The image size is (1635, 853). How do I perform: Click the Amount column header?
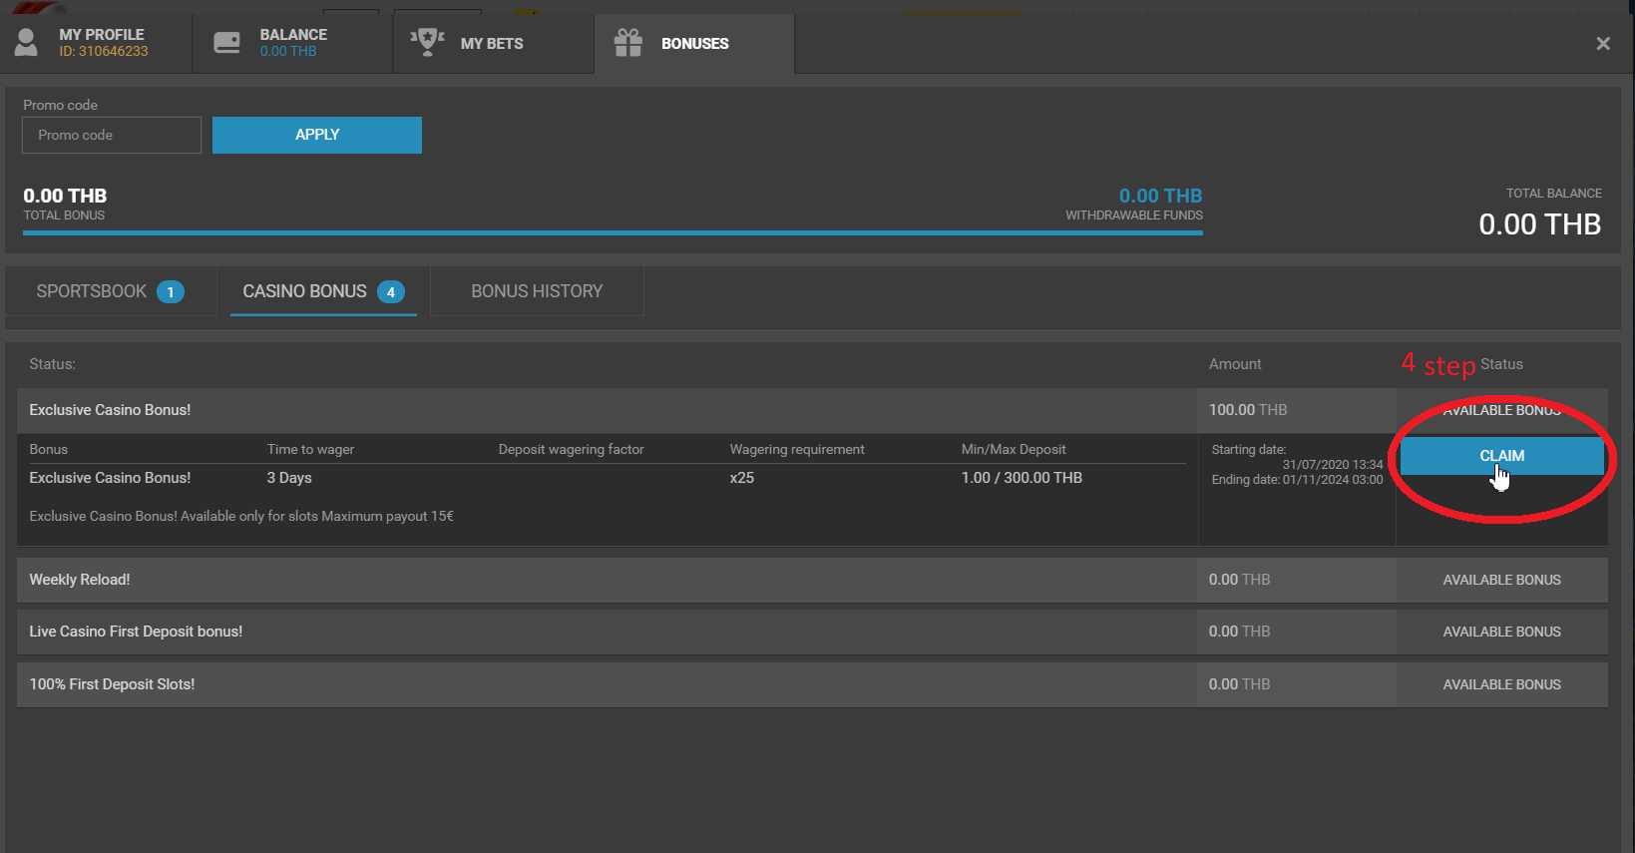(x=1235, y=364)
